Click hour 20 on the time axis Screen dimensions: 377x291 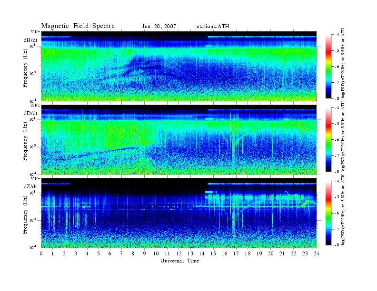[271, 253]
